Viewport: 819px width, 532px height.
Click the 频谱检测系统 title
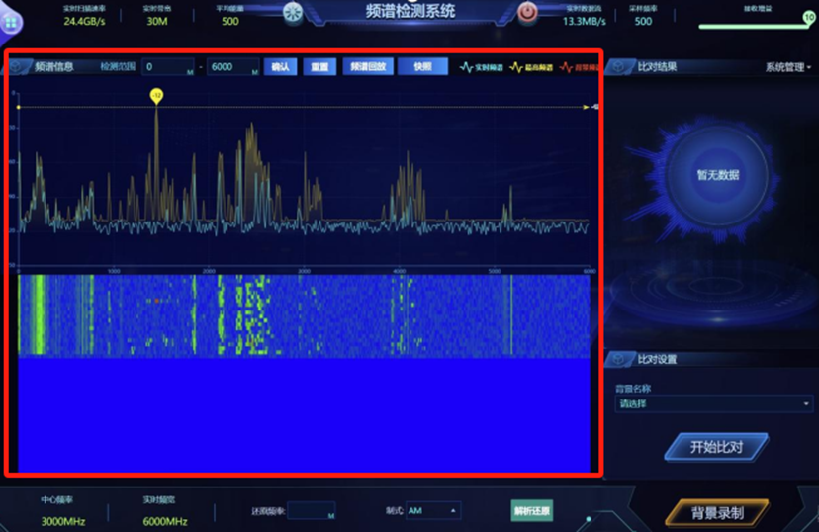(x=410, y=11)
